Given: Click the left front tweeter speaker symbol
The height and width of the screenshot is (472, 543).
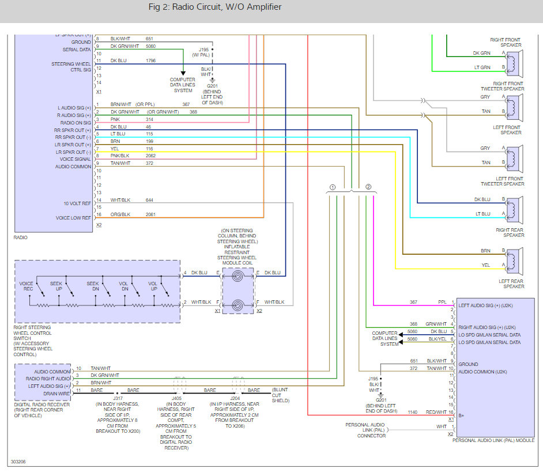Looking at the screenshot, I should point(514,158).
